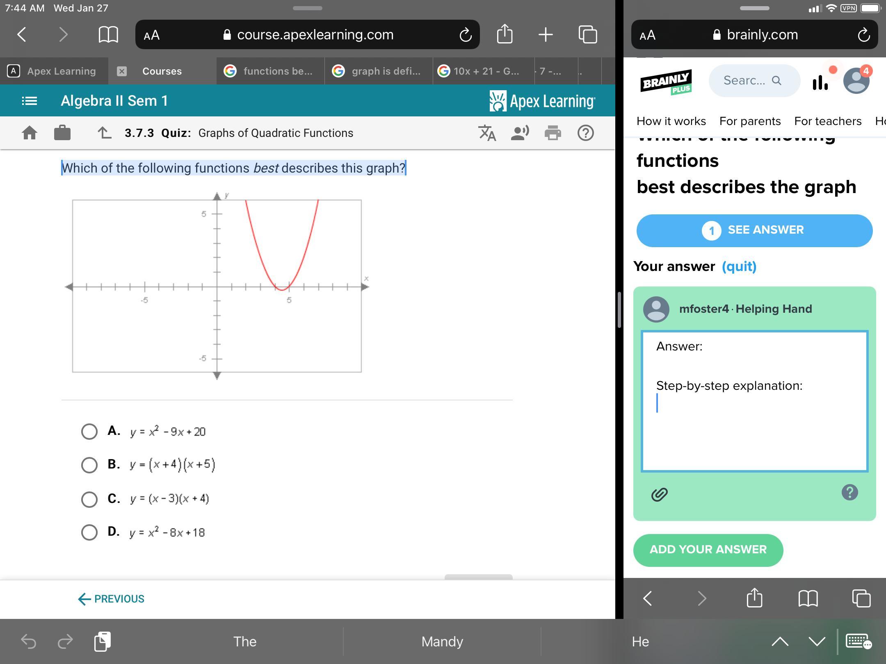Open the briefcase icon in toolbar
The image size is (886, 664).
(62, 133)
